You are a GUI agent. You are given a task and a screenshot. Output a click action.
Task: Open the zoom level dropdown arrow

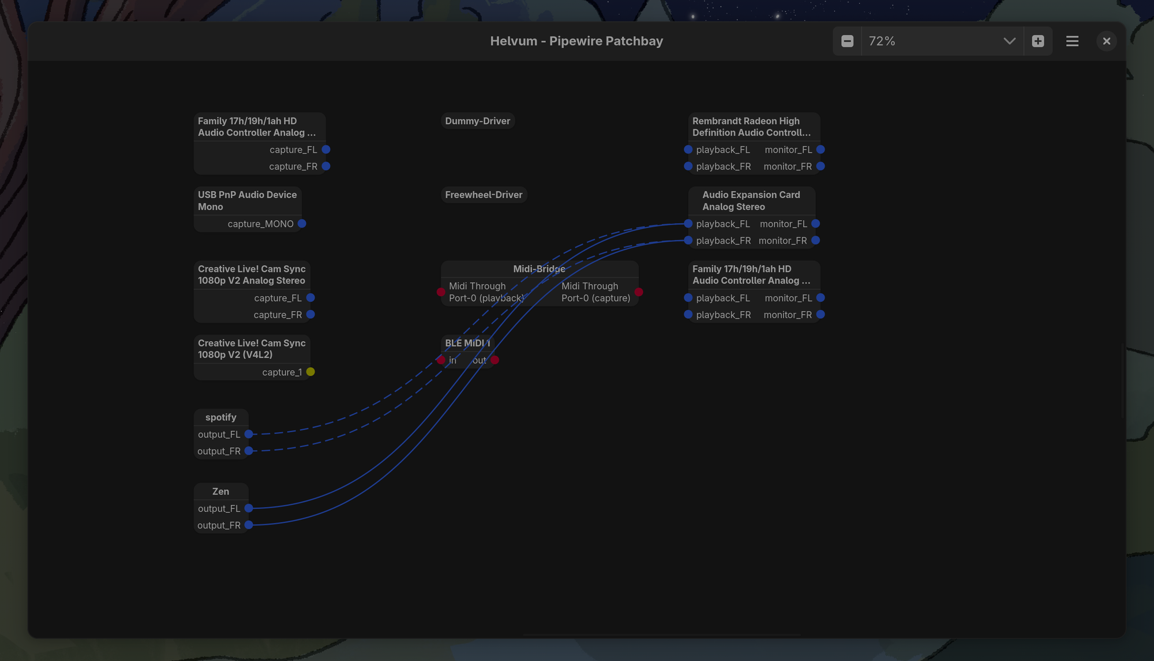[x=1009, y=41]
